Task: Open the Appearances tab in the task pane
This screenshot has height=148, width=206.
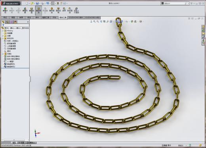Action: 203,40
